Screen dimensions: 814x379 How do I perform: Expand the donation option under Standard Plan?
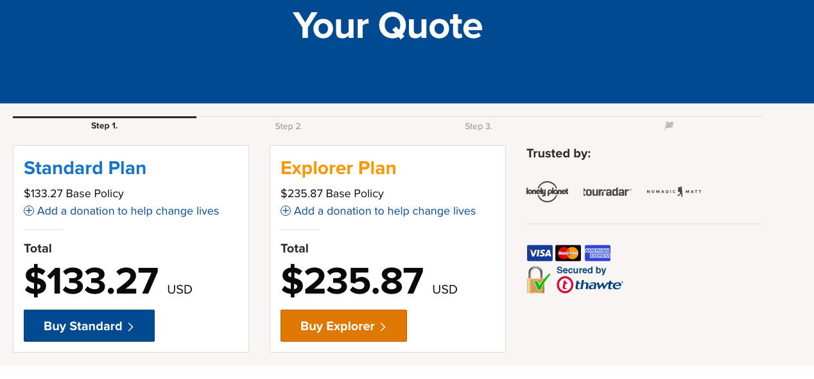(x=127, y=211)
